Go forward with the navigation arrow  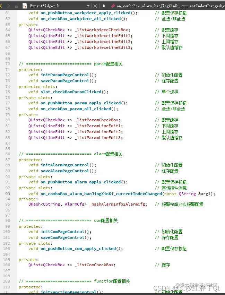(x=8, y=6)
